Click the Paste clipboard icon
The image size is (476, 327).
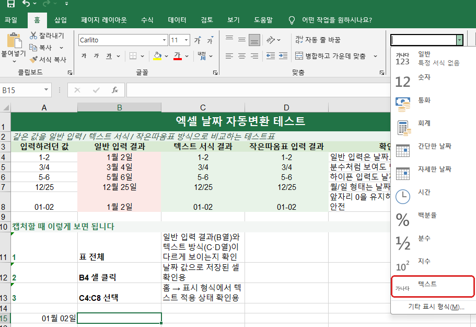pos(14,40)
